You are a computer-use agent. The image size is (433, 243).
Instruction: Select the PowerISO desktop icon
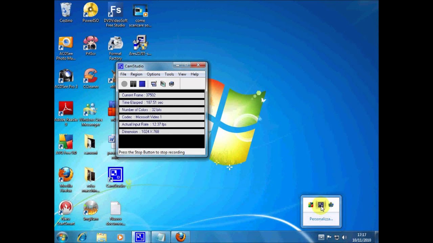(91, 13)
